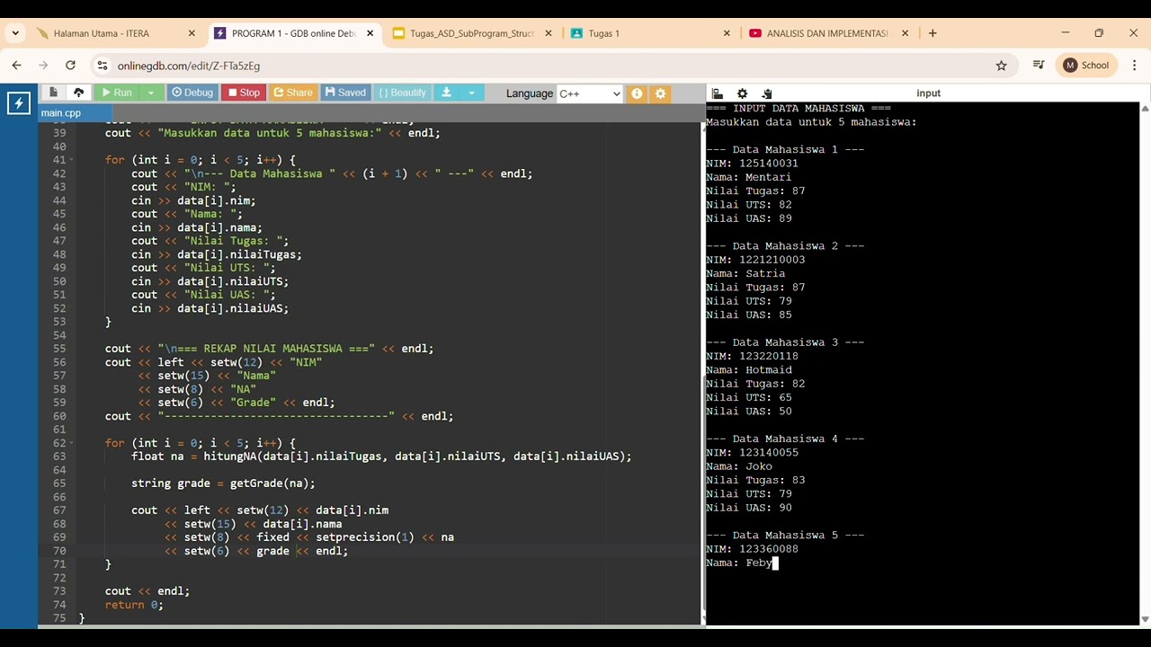Screen dimensions: 1151x647
Task: Stop the running program
Action: [x=244, y=93]
